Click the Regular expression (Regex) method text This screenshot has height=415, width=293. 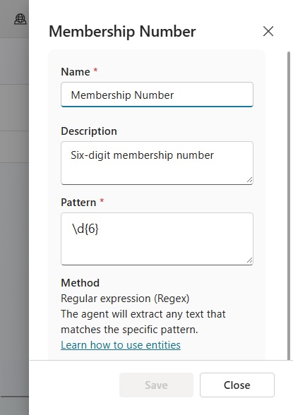click(x=125, y=299)
